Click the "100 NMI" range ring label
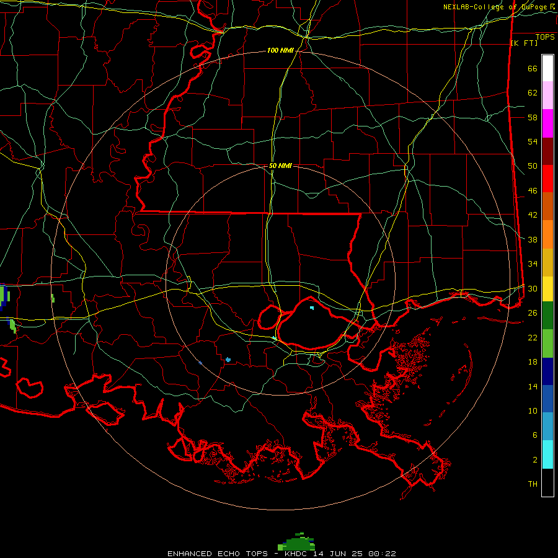This screenshot has width=558, height=558. [x=280, y=51]
